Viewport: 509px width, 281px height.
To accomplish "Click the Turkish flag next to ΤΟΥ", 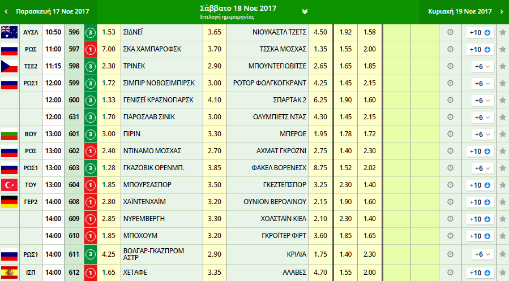I will (10, 185).
